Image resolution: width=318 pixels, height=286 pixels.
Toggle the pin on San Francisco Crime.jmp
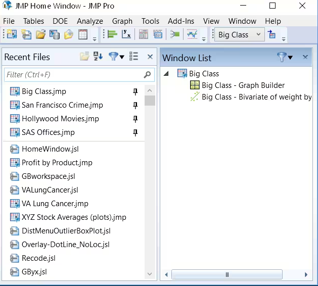135,105
